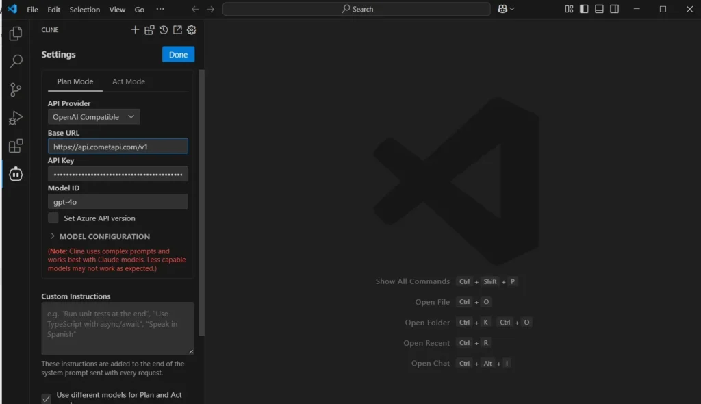
Task: Start a new Cline task with the plus icon
Action: [135, 29]
